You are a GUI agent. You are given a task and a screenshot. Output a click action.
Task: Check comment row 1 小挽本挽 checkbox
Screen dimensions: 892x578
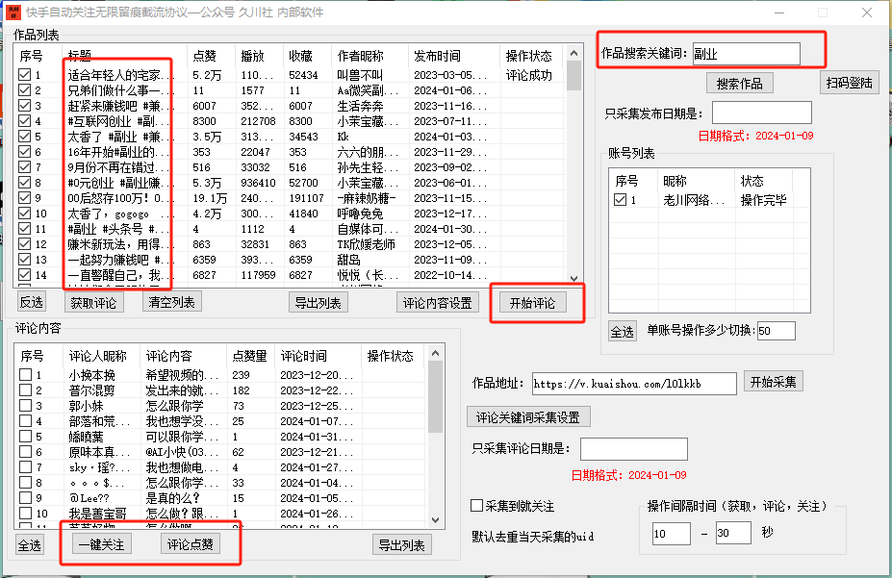click(25, 375)
